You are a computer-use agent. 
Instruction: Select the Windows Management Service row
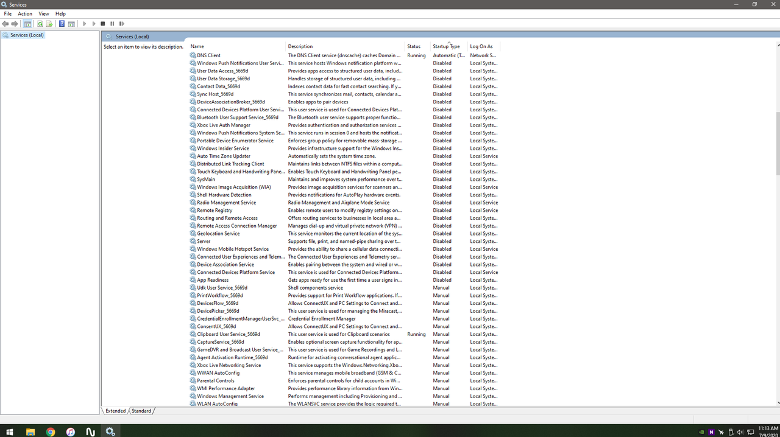coord(344,396)
